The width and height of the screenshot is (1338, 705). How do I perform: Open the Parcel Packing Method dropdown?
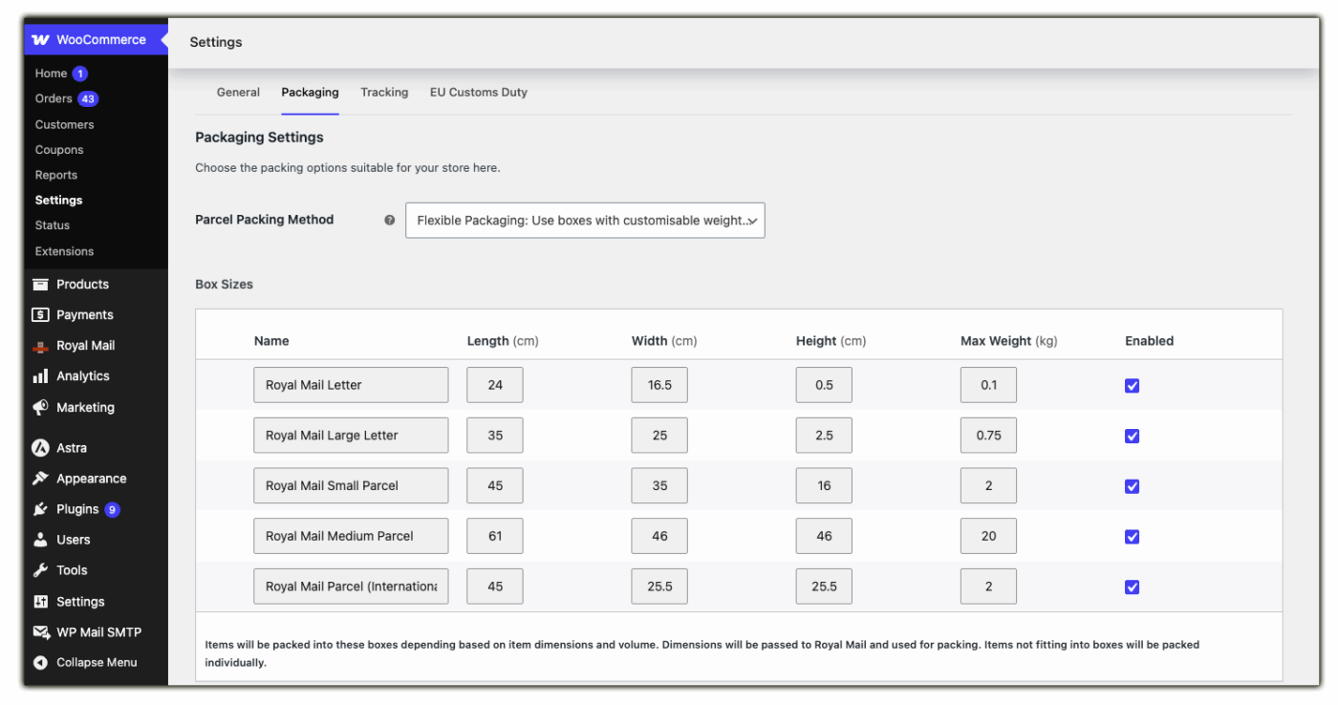pyautogui.click(x=585, y=220)
